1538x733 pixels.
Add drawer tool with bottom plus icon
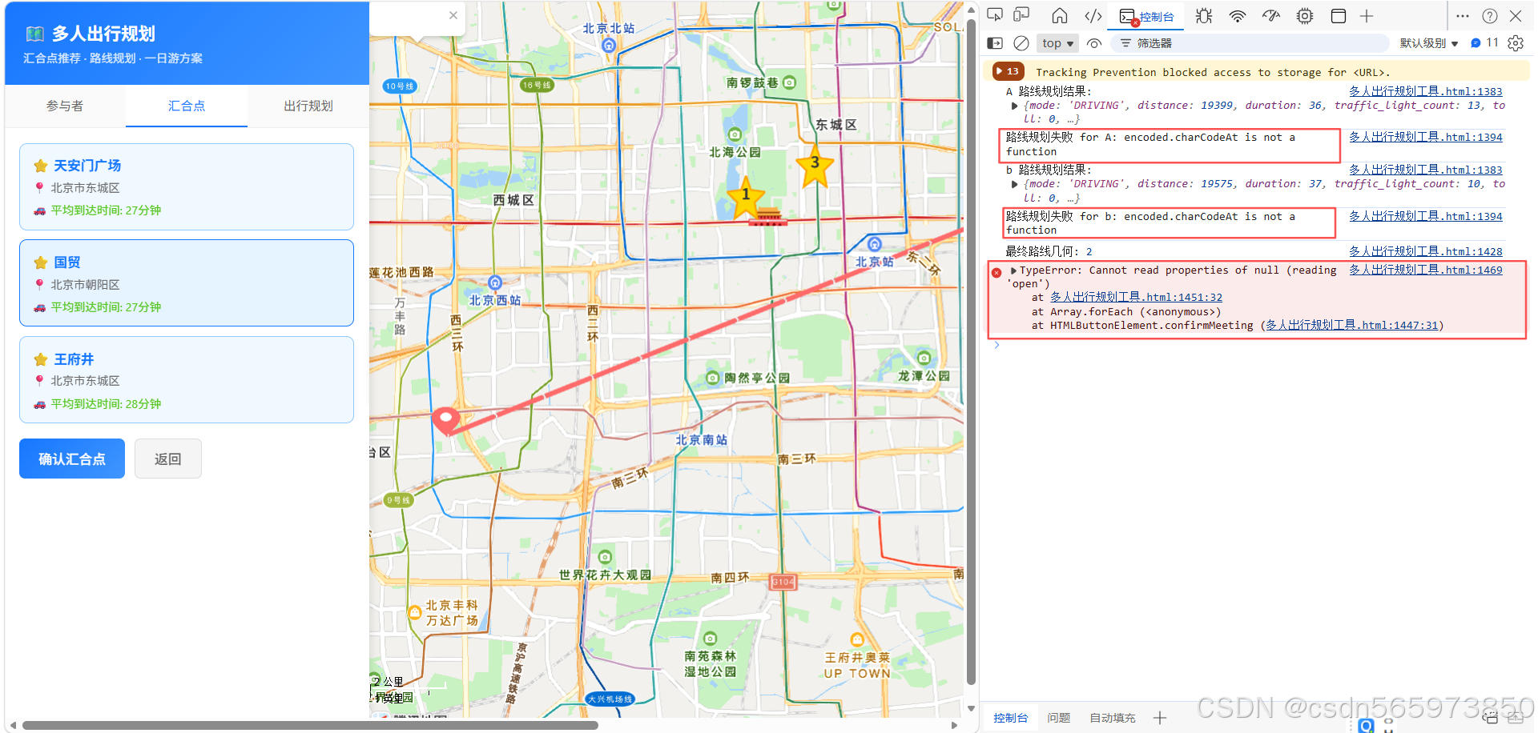point(1160,718)
